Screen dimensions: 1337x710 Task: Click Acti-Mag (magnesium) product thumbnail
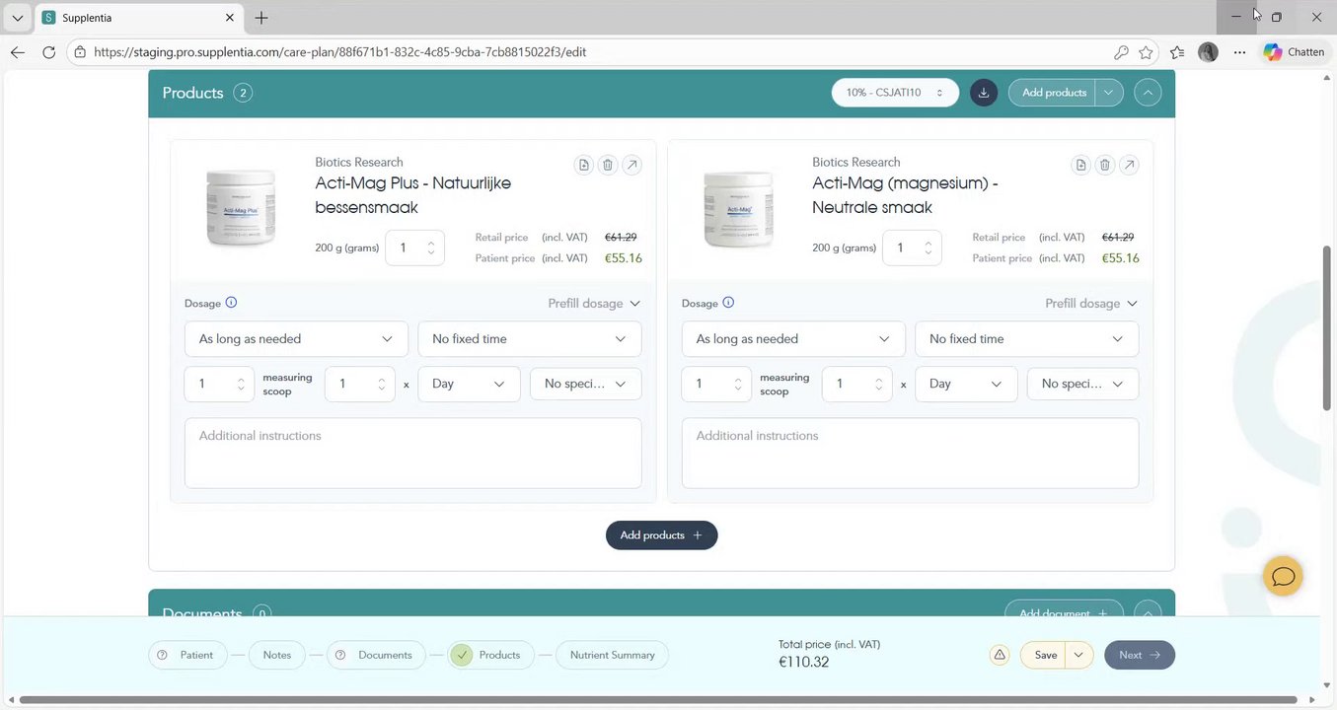tap(737, 208)
